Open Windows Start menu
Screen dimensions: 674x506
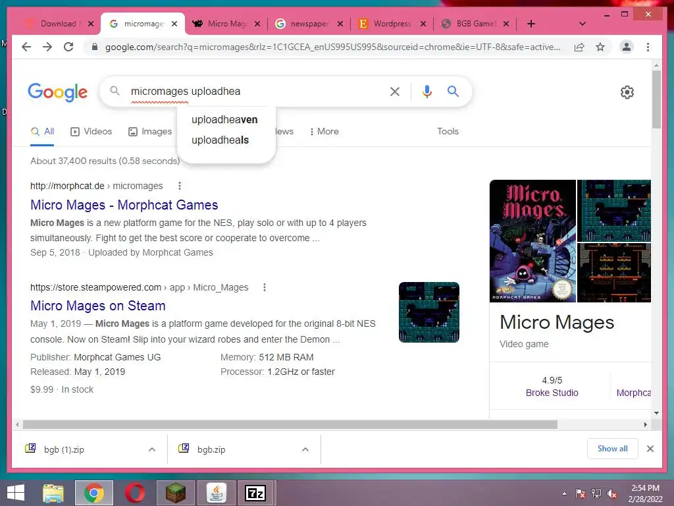pyautogui.click(x=16, y=493)
